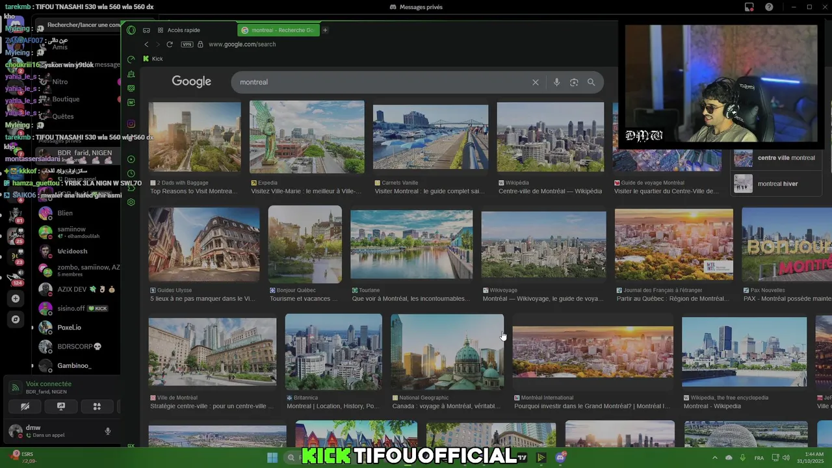Open the Accès rapide speed dial
The image size is (832, 468).
[x=179, y=30]
